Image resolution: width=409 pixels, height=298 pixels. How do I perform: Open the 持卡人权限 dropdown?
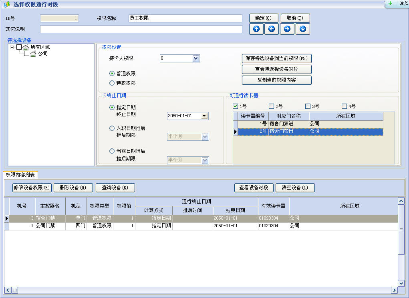click(195, 58)
